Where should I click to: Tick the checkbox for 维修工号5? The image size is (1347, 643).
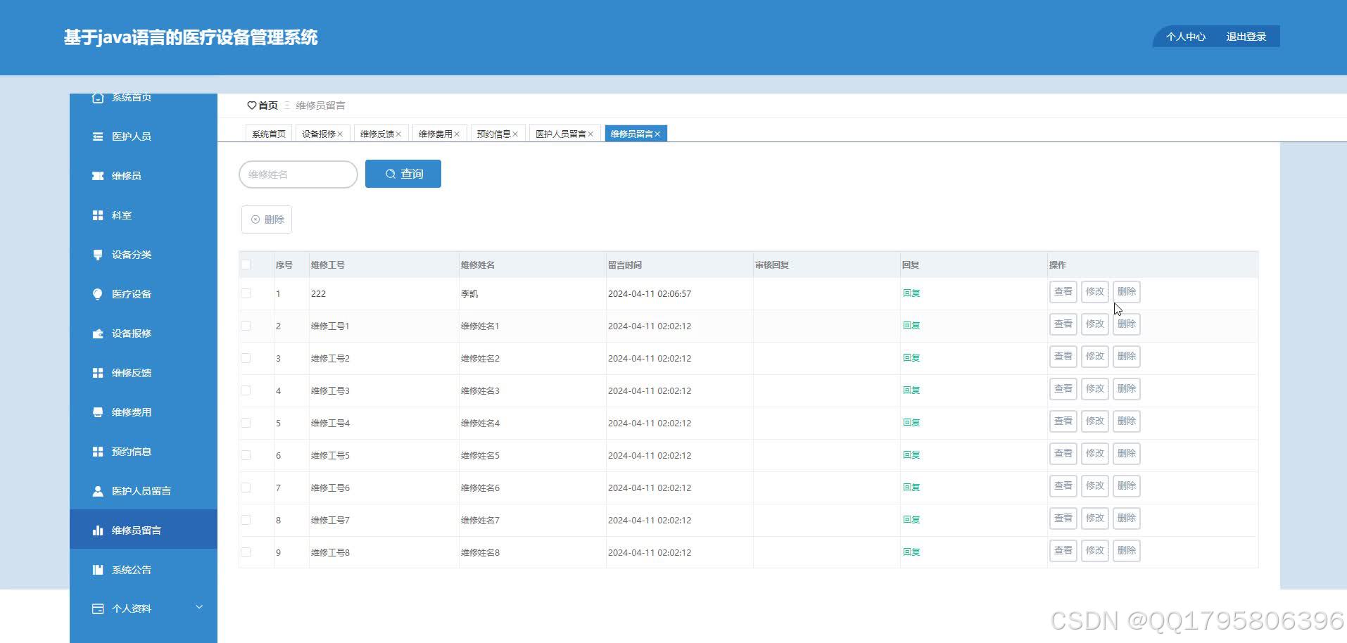[246, 455]
